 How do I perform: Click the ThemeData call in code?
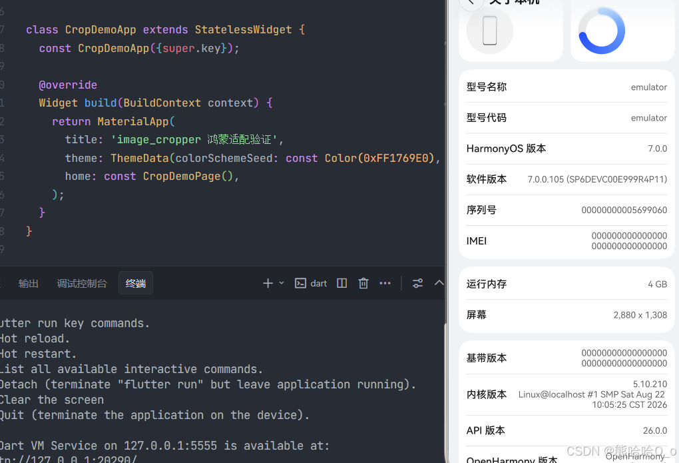click(x=139, y=159)
